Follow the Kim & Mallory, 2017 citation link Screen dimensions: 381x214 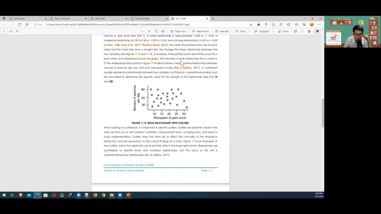tap(187, 68)
